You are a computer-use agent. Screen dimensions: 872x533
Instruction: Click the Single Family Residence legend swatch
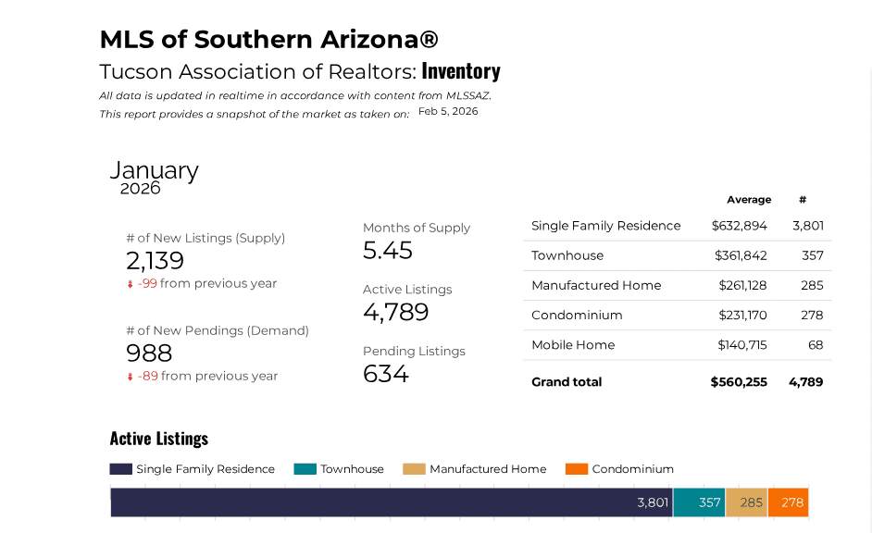coord(121,469)
